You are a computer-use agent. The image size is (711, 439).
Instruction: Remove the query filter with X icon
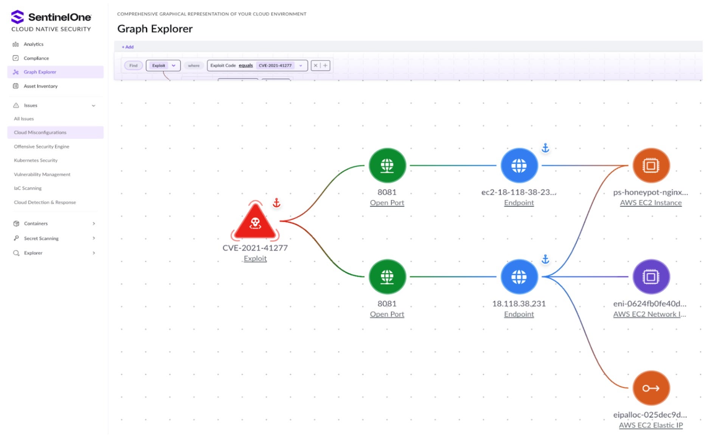[315, 65]
